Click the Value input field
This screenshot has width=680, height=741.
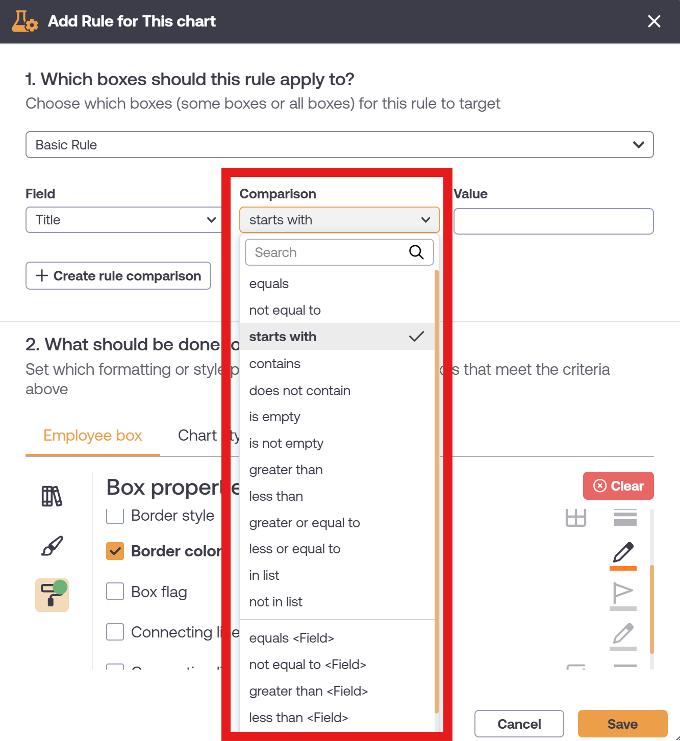pos(553,221)
